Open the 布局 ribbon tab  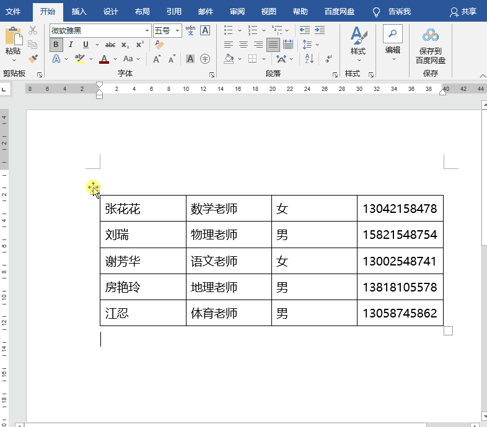(x=142, y=11)
